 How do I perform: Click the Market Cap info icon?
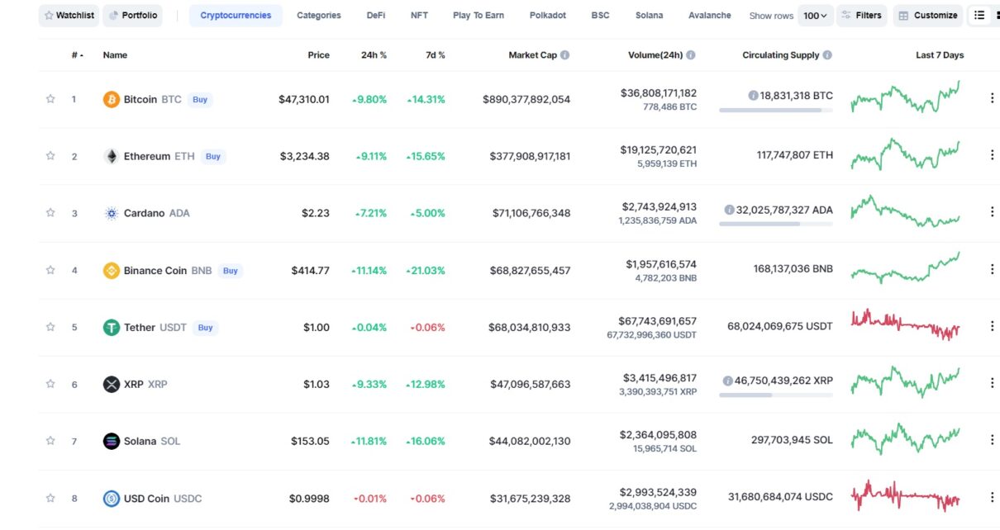(x=565, y=55)
